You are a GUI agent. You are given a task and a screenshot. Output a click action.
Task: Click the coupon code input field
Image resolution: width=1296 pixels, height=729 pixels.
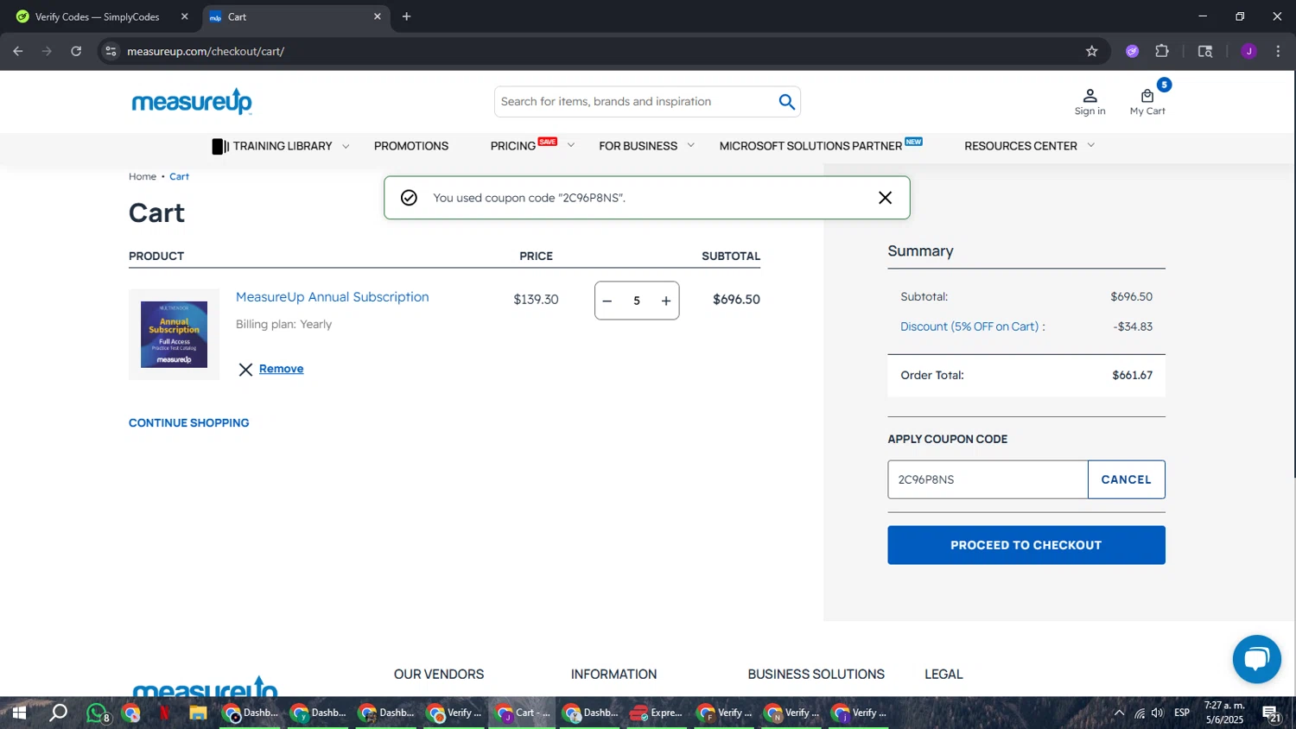[x=988, y=479]
